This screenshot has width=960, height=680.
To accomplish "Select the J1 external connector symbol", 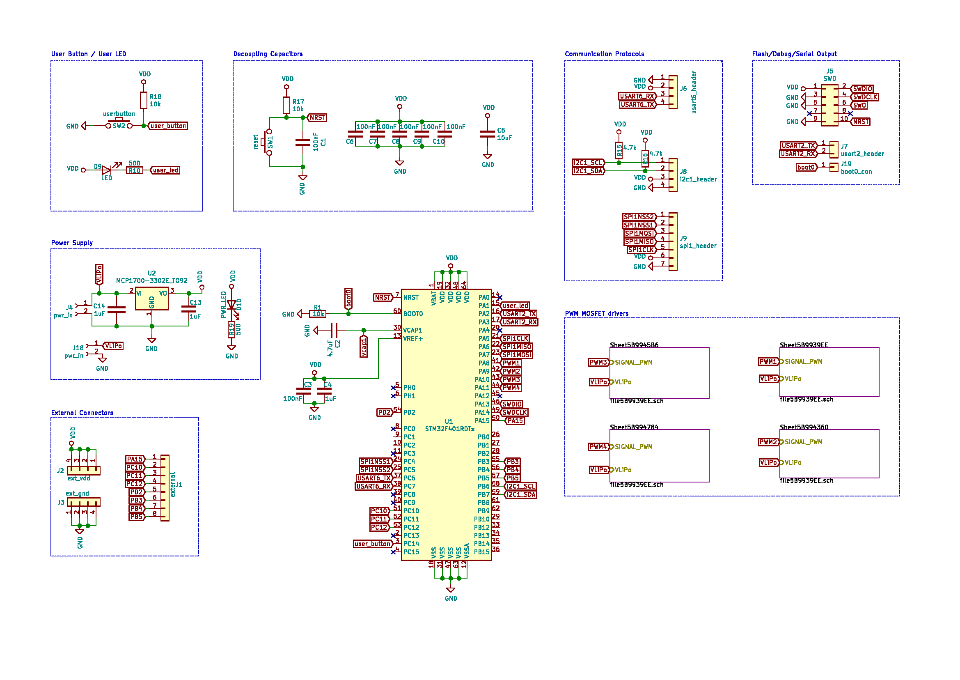I will (165, 488).
